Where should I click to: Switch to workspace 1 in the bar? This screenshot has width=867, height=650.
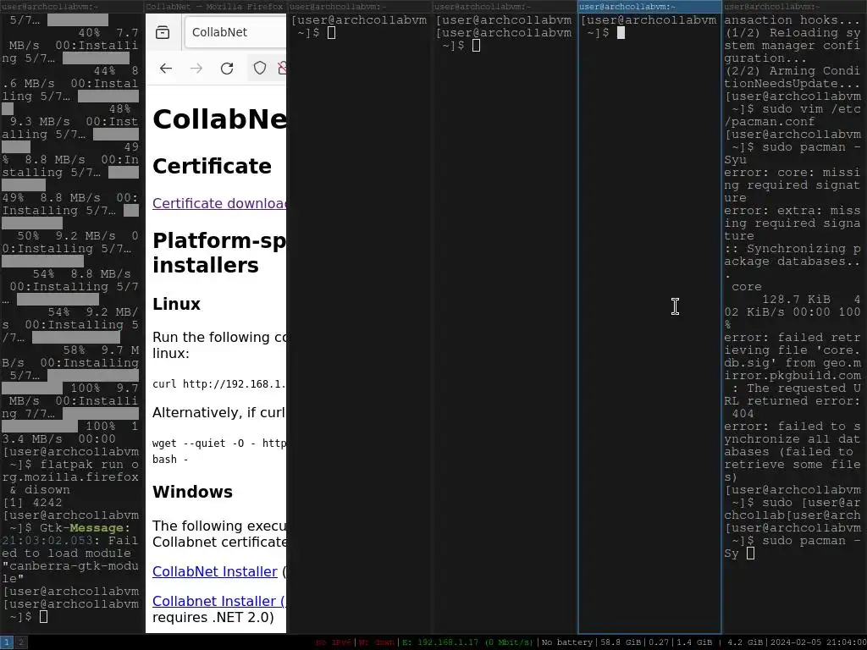click(6, 642)
